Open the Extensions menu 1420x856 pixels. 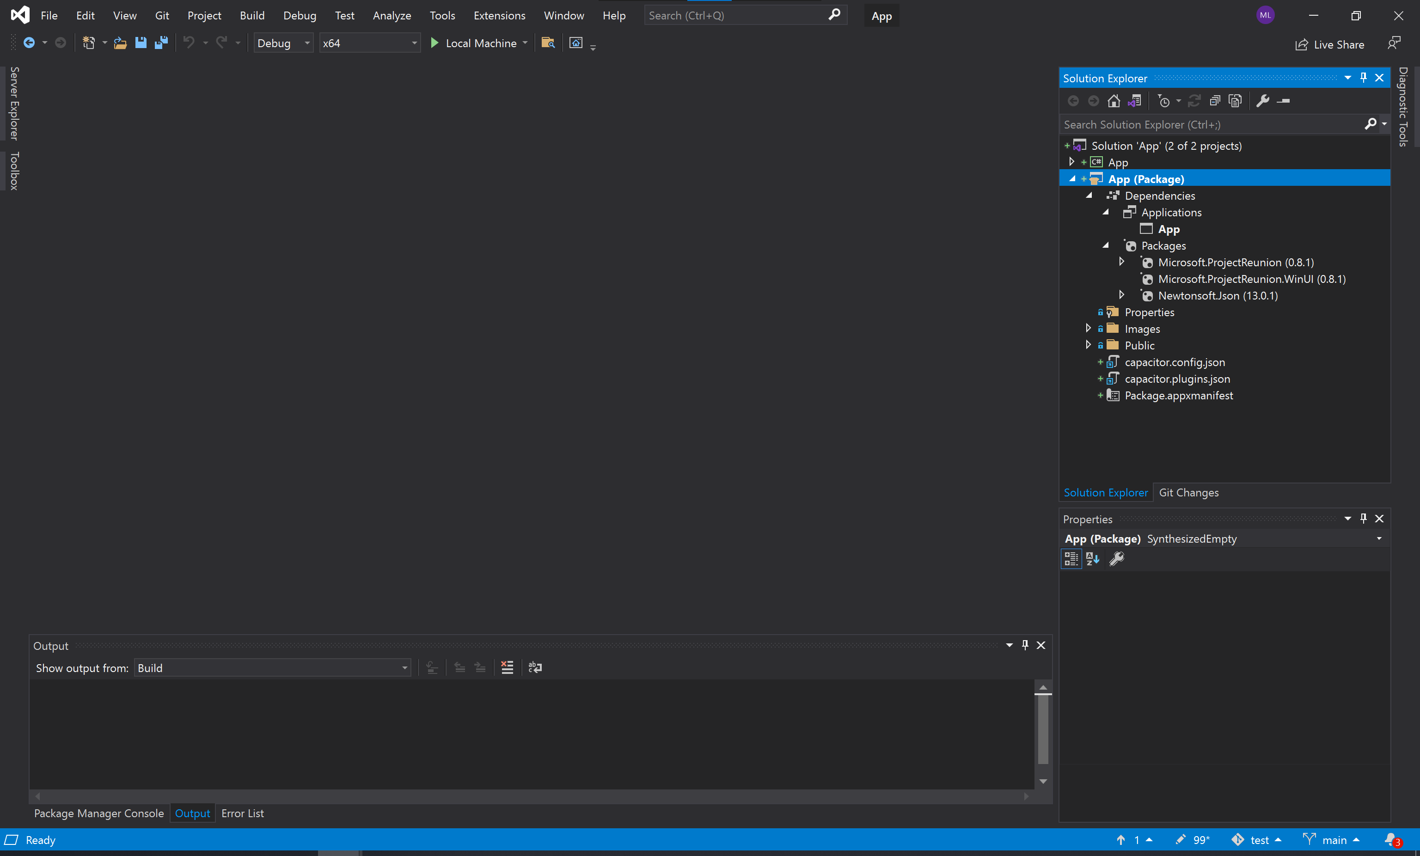[500, 16]
